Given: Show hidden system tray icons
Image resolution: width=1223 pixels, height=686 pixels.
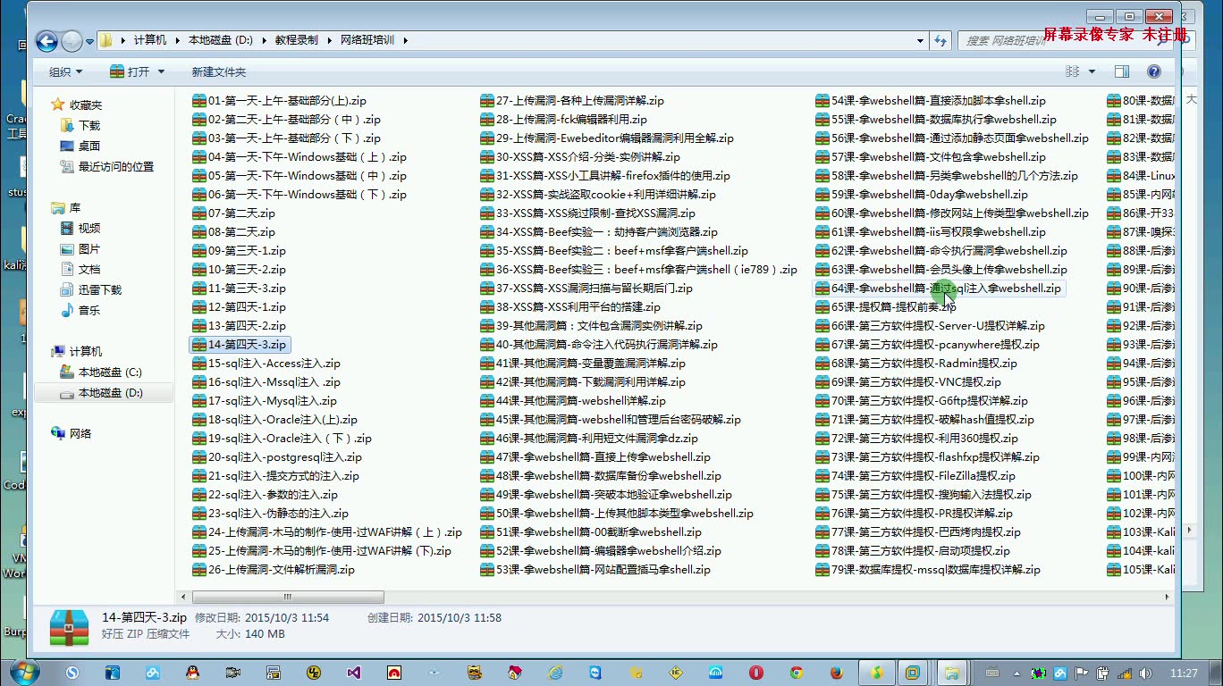Looking at the screenshot, I should tap(1017, 673).
